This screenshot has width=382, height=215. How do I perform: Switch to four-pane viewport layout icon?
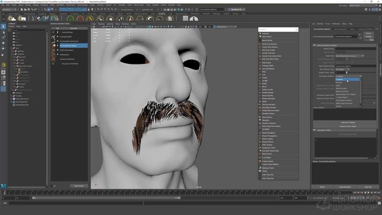(4, 78)
